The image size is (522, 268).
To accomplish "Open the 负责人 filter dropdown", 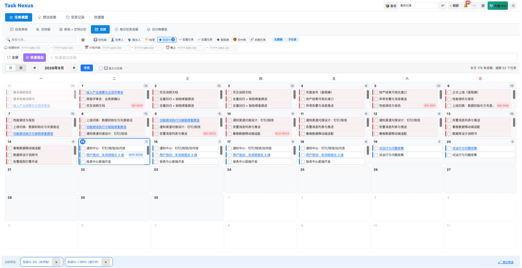I will [x=117, y=40].
